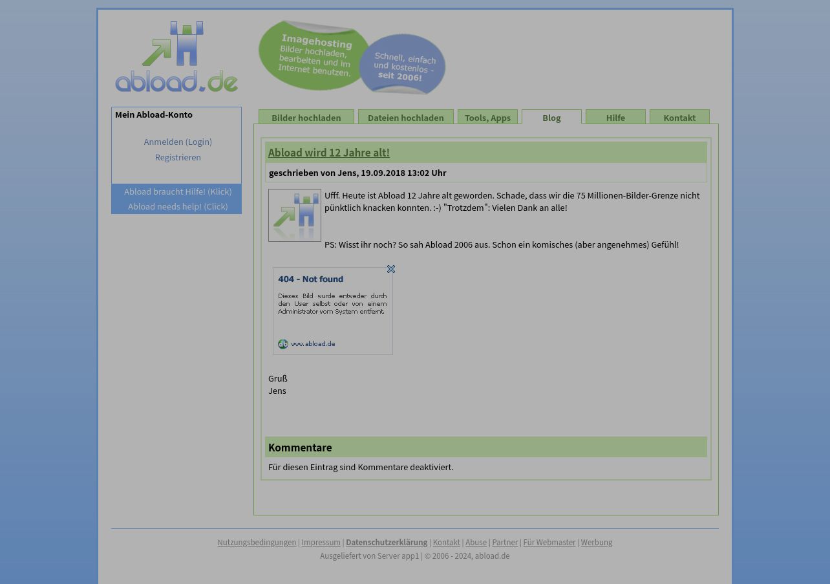Click 'Ausgeliefert von Server app1' footer text
The image size is (830, 584).
point(370,556)
